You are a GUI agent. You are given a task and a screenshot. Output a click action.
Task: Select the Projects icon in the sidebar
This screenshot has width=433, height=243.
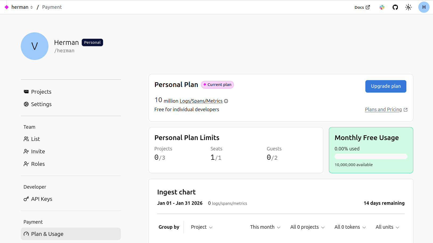tap(26, 92)
